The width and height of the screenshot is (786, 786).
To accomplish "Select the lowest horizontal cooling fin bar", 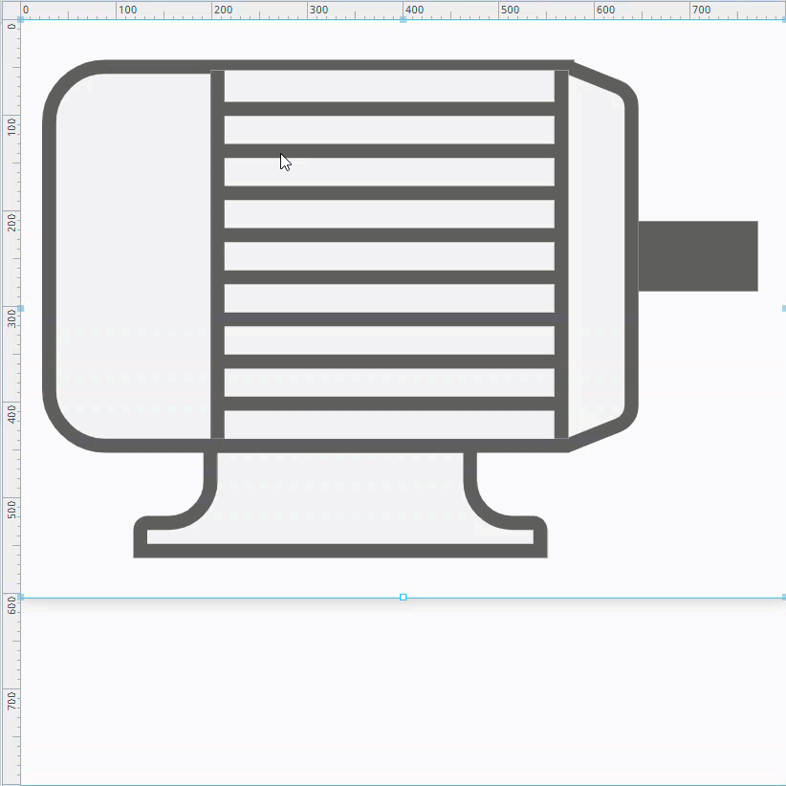I will pos(389,404).
